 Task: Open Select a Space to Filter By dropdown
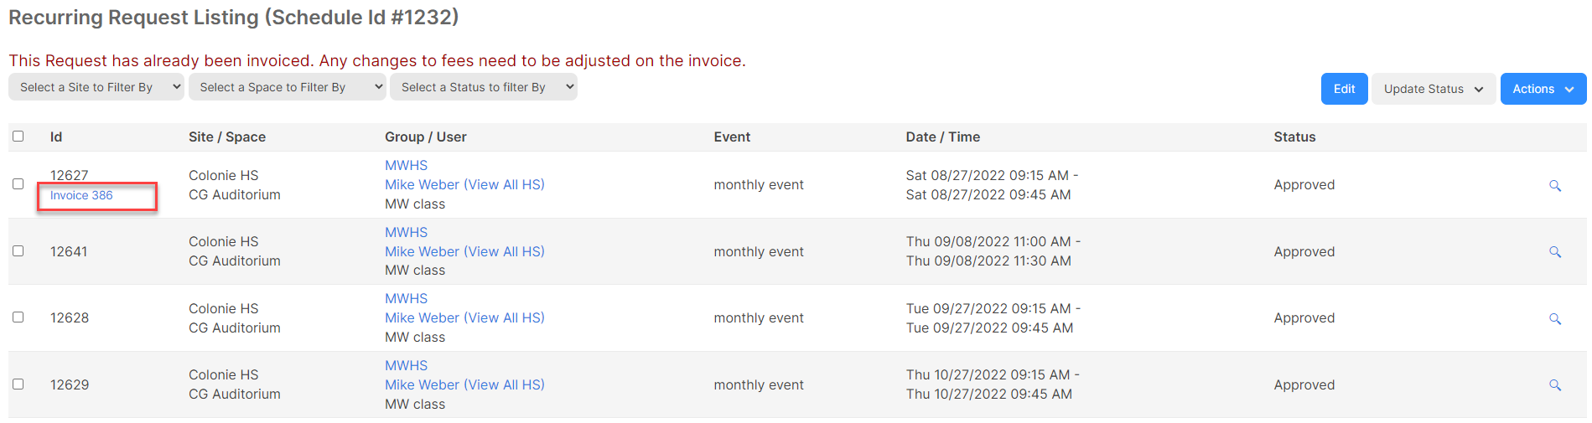(x=288, y=87)
